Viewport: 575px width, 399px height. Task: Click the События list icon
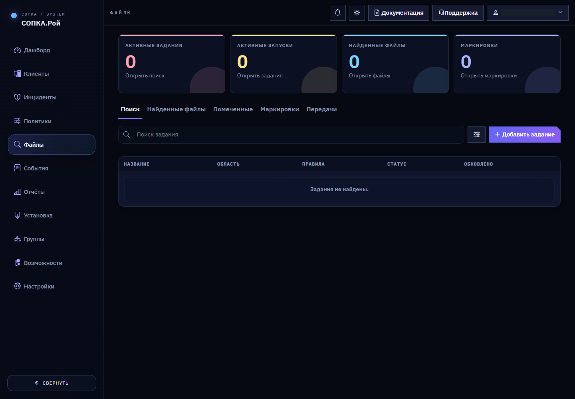[x=17, y=168]
